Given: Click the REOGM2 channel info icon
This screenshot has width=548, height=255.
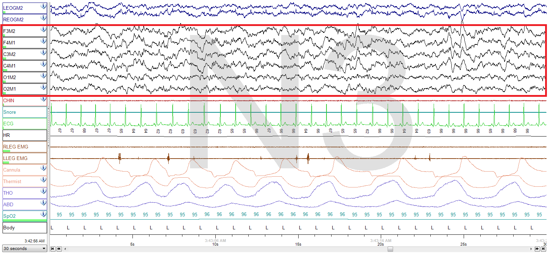Looking at the screenshot, I should pos(43,18).
